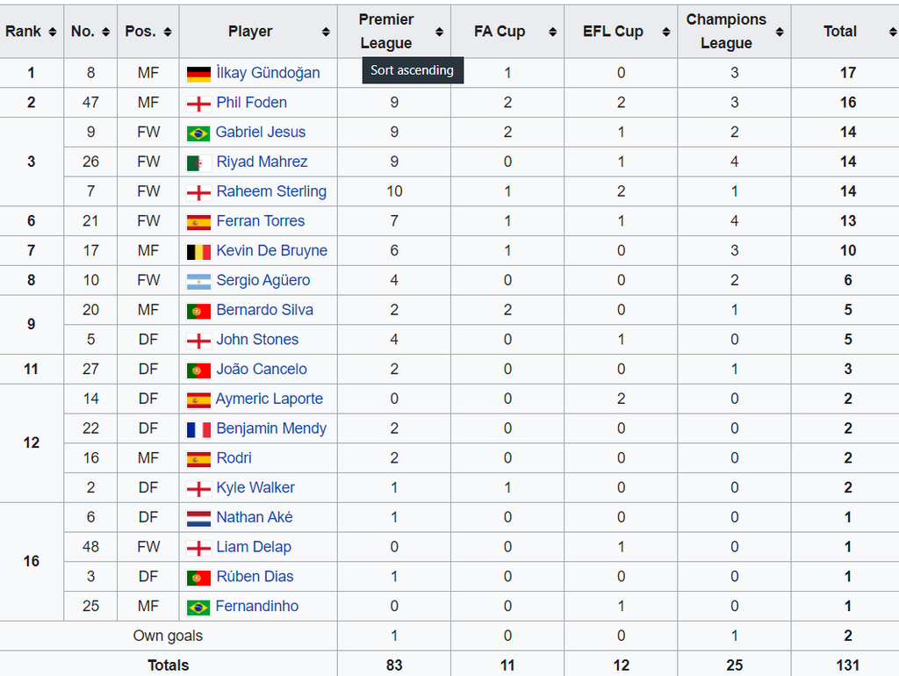Image resolution: width=899 pixels, height=676 pixels.
Task: Click the Algerian flag beside Riyad Mahrez
Action: point(198,162)
